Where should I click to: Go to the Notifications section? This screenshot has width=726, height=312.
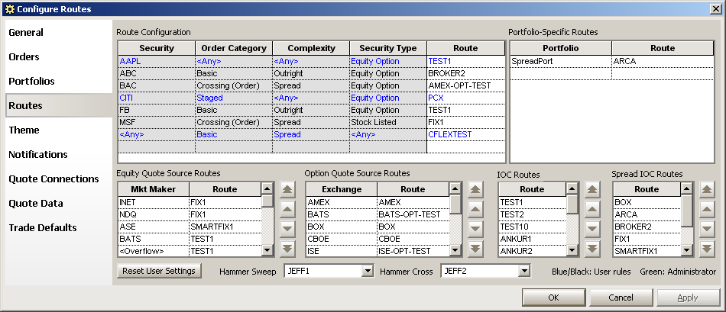coord(38,154)
